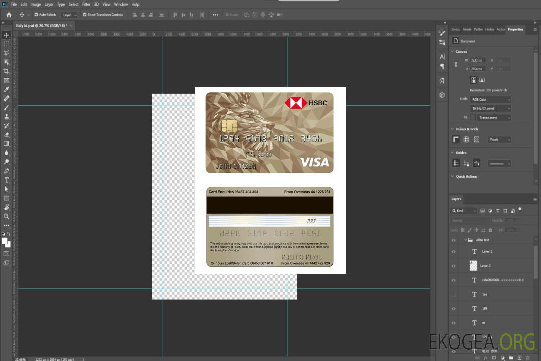The width and height of the screenshot is (541, 361).
Task: Collapse the 'edite text' layer group
Action: [465, 240]
